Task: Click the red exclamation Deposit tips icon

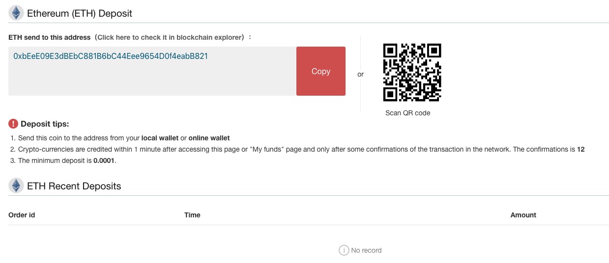Action: pos(13,124)
